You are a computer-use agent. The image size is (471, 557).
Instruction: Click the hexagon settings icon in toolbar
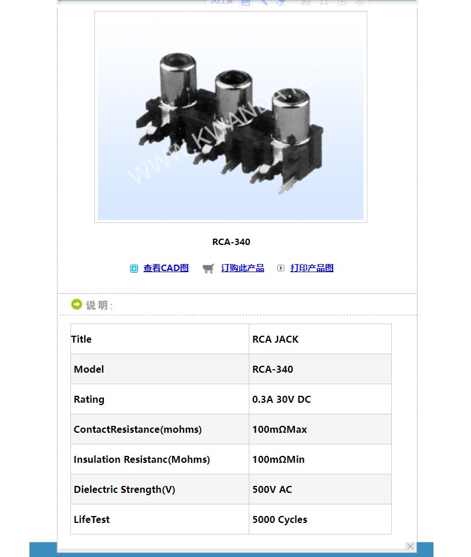coord(360,2)
